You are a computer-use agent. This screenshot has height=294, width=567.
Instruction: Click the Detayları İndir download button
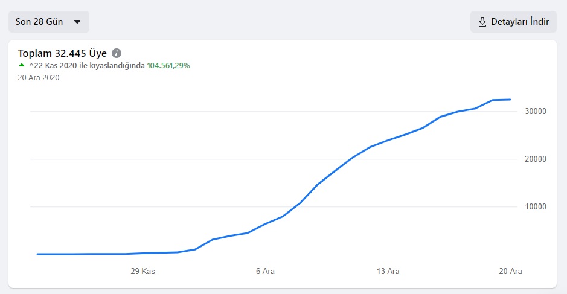513,22
